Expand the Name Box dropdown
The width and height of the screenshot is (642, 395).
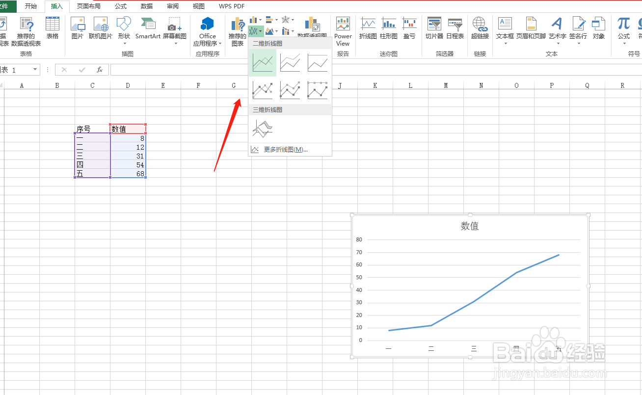coord(35,70)
